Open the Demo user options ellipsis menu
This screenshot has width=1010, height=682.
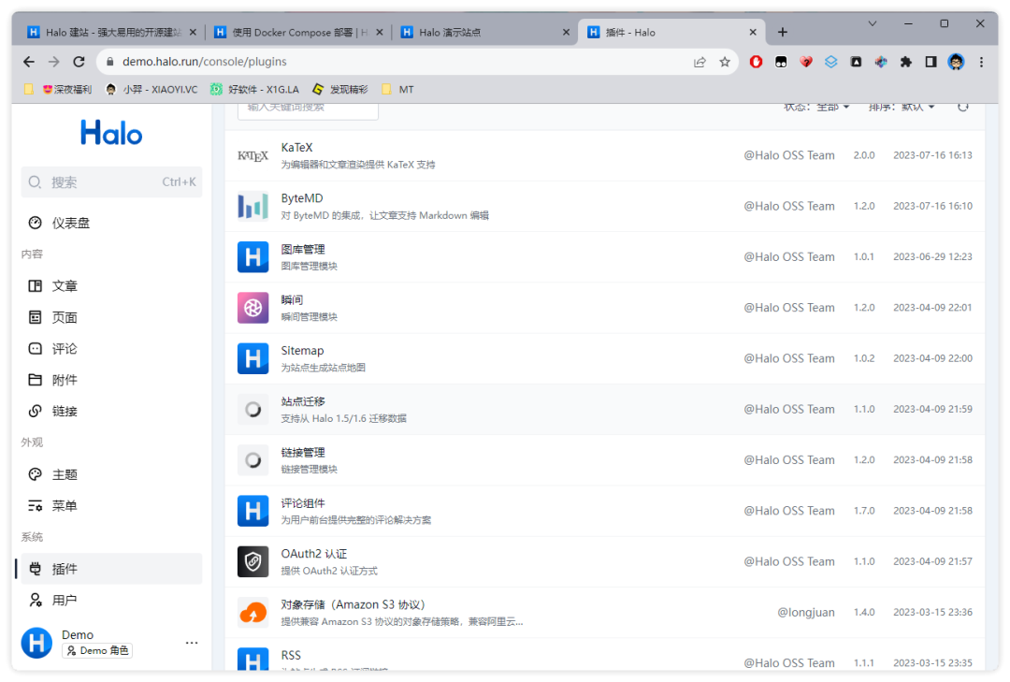(x=192, y=643)
